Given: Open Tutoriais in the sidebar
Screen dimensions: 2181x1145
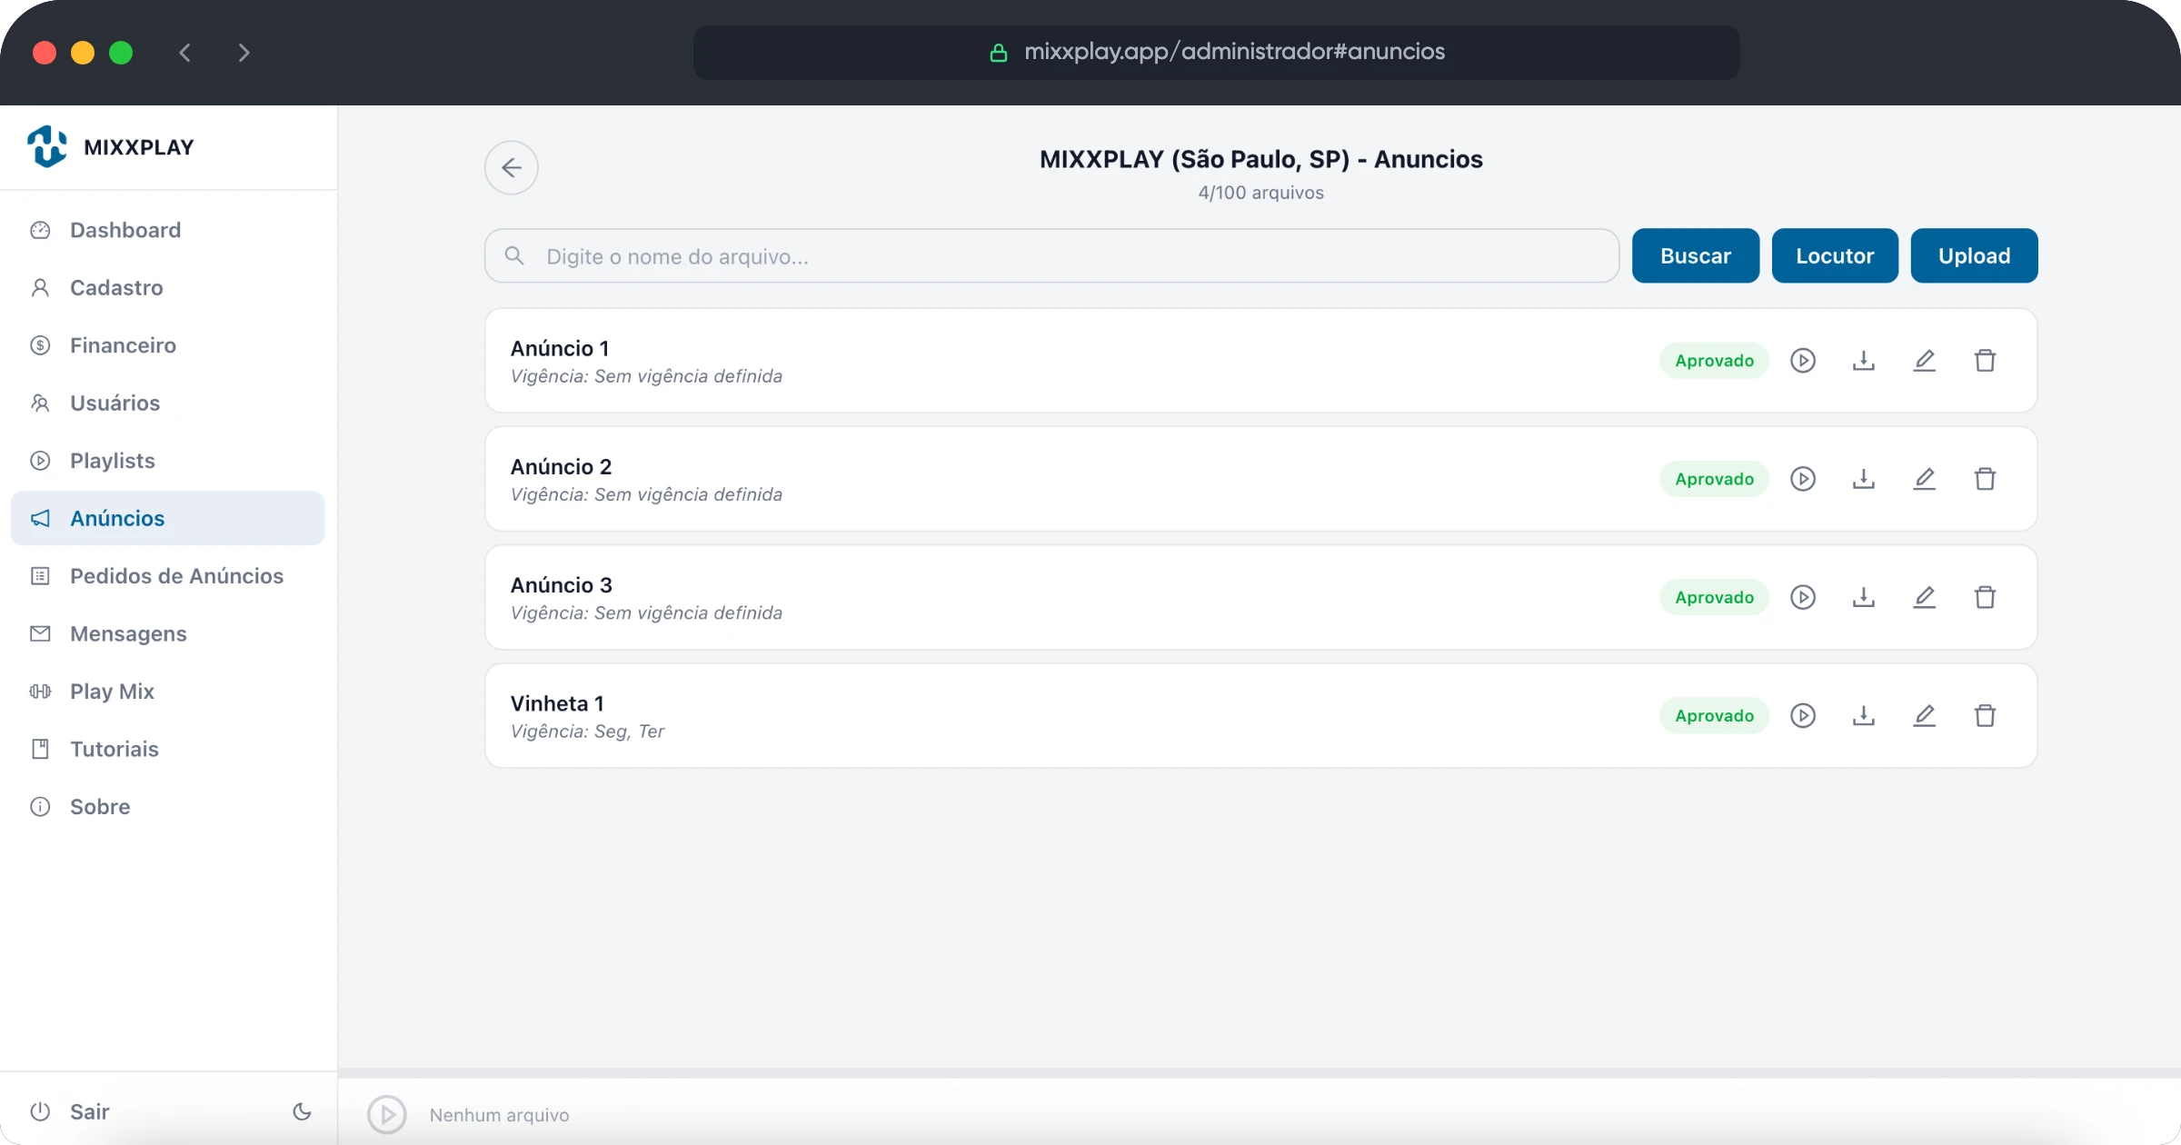Looking at the screenshot, I should point(168,750).
